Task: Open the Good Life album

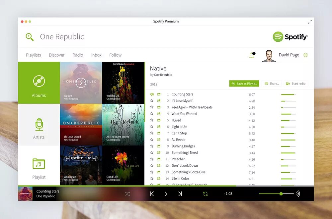Action: tap(123, 166)
